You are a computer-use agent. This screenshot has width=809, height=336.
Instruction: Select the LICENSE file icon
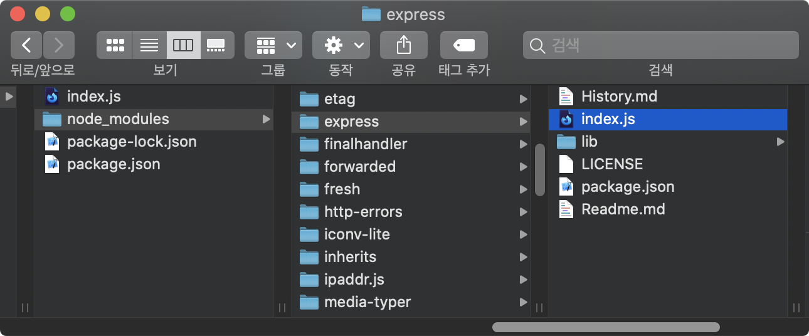pos(566,164)
